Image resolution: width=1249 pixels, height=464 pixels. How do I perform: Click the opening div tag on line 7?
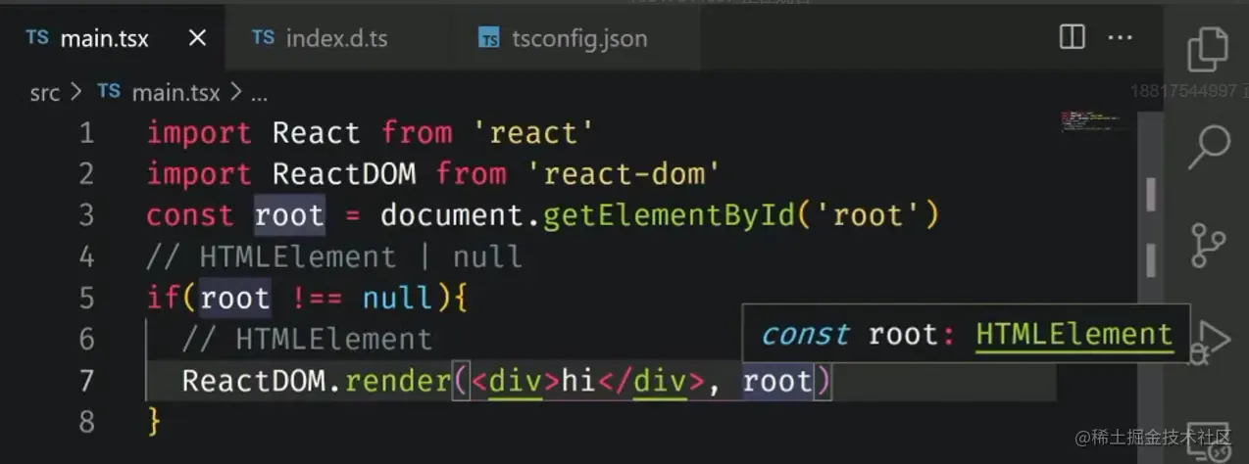click(x=516, y=381)
